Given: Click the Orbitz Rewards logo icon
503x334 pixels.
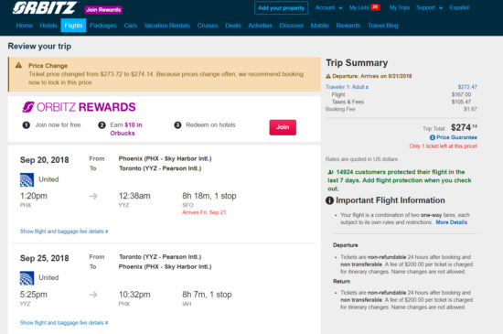Looking at the screenshot, I should (28, 107).
